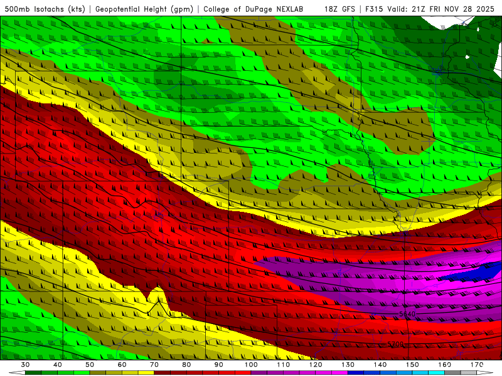This screenshot has width=502, height=376.
Task: Click the '80' value on the color scale
Action: 186,365
